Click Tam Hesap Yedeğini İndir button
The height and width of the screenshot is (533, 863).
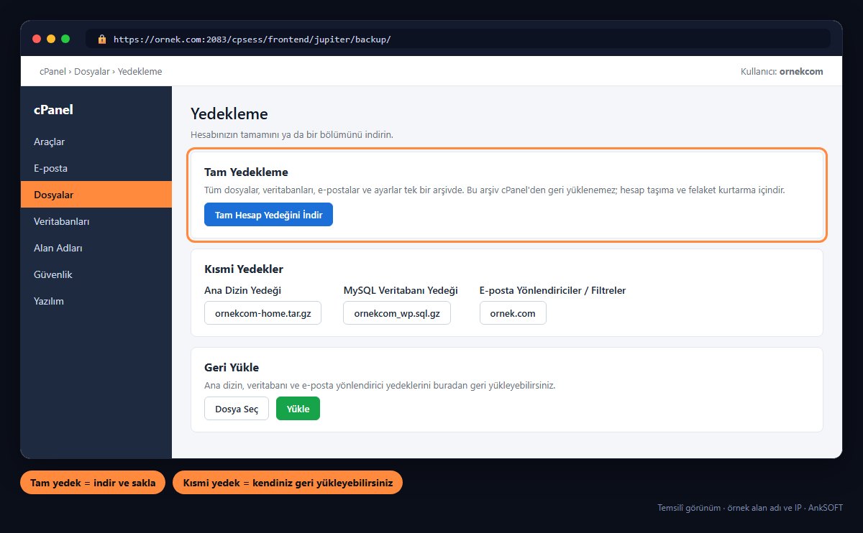click(268, 215)
